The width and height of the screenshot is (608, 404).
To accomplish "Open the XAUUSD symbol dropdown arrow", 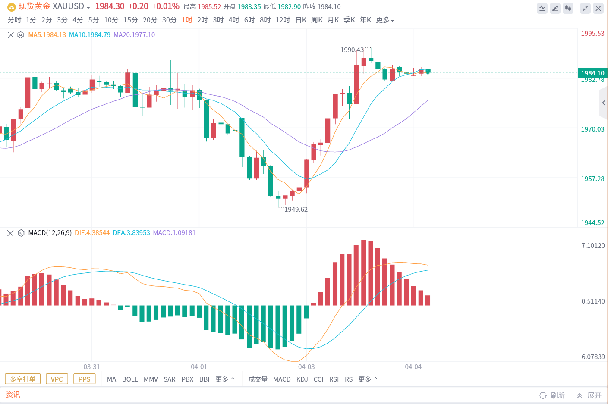I will pyautogui.click(x=88, y=8).
